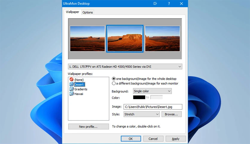Close the UltraMon Desktop dialog
Screen dimensions: 250x144
(182, 4)
